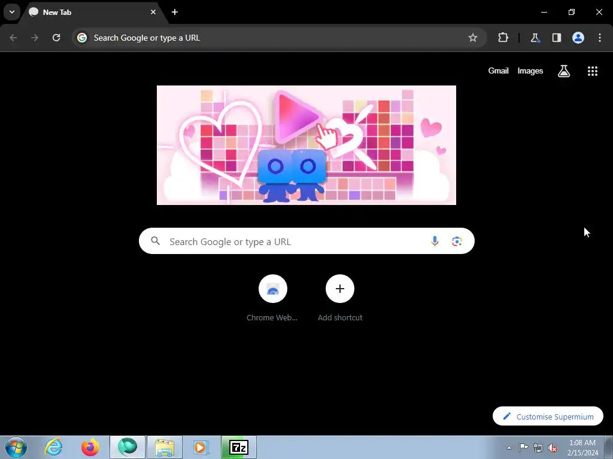Click the Google icon in address bar
The width and height of the screenshot is (613, 459).
pos(81,38)
